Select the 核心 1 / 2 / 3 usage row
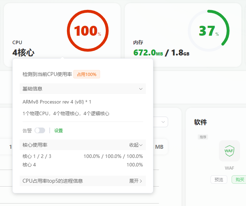Image resolution: width=246 pixels, height=206 pixels. point(82,156)
